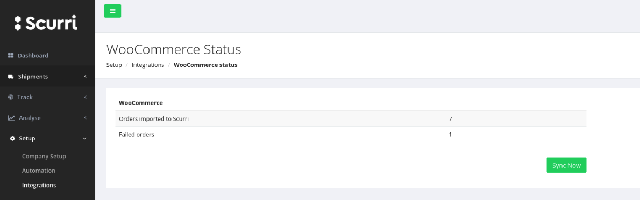640x200 pixels.
Task: Collapse the Setup submenu chevron
Action: coord(84,138)
